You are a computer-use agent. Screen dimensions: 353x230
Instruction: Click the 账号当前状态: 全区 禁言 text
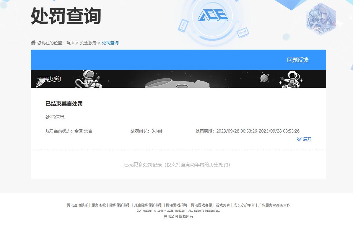point(69,131)
